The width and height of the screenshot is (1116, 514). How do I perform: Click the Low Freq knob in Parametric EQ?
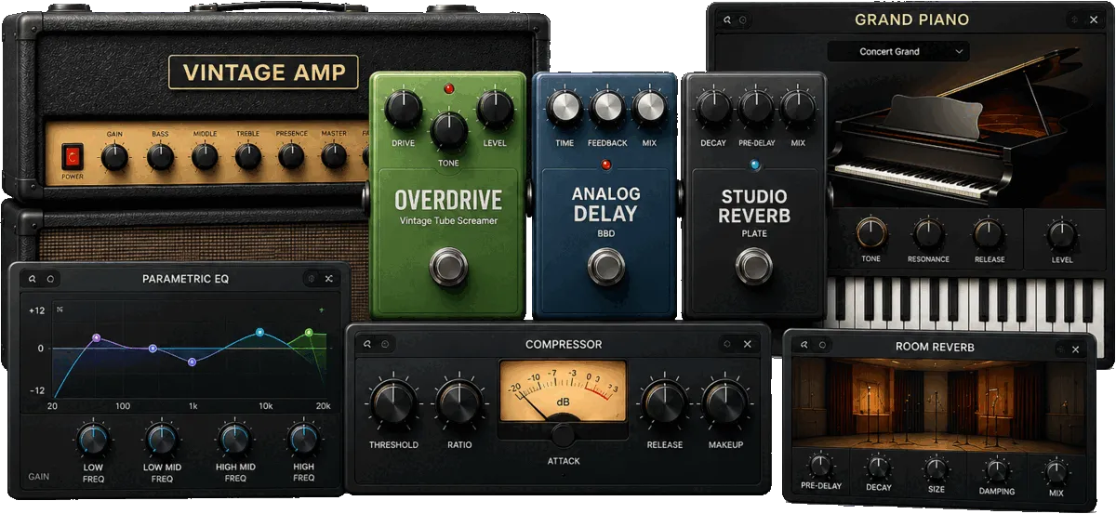92,439
